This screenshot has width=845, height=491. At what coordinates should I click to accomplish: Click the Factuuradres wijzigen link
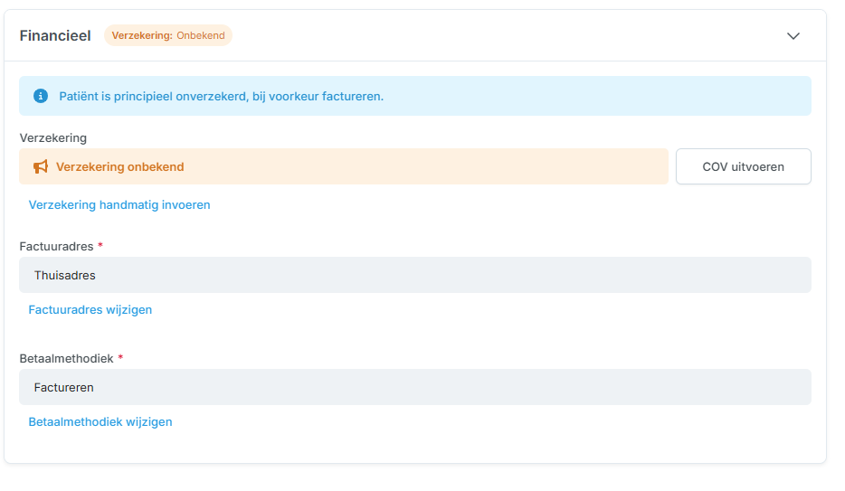(90, 310)
